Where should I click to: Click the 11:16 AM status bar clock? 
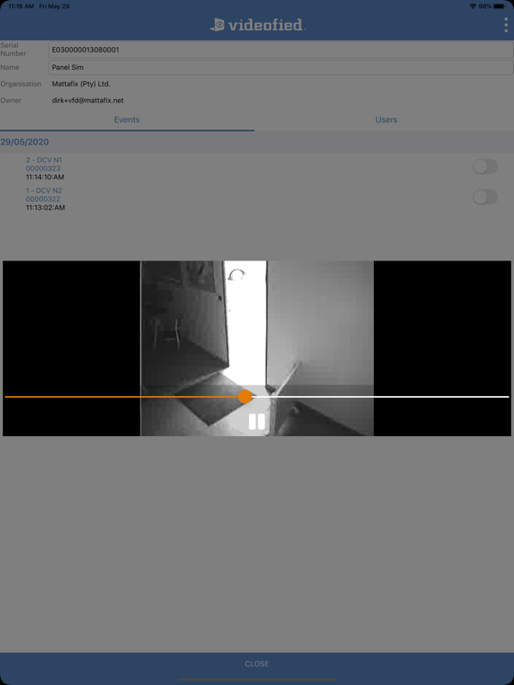21,6
